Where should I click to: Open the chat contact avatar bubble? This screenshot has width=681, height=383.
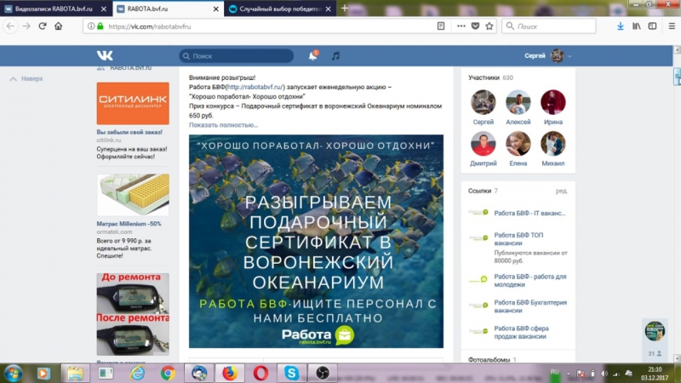coord(655,331)
